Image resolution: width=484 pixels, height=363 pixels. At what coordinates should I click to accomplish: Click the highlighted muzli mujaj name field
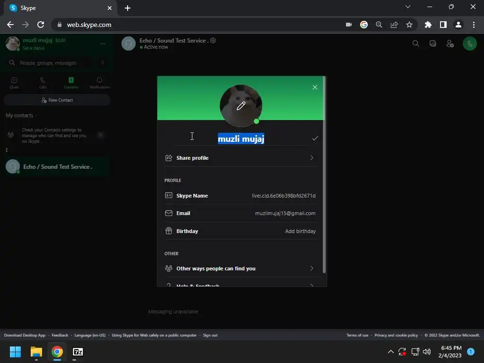click(241, 139)
